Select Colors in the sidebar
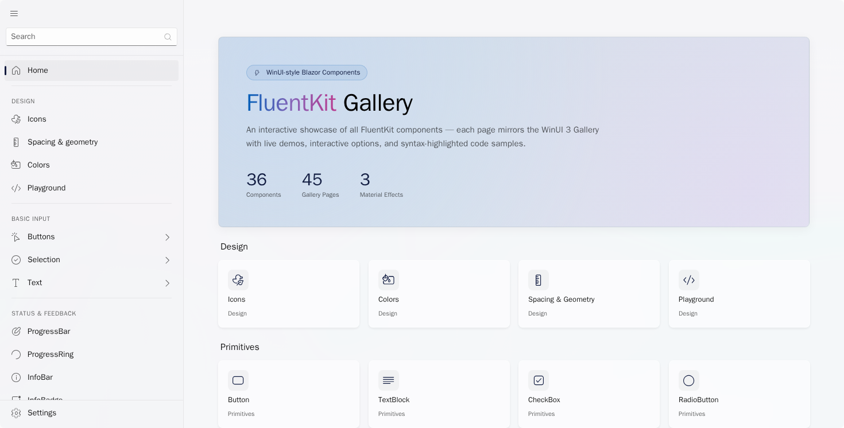Image resolution: width=844 pixels, height=428 pixels. click(91, 165)
